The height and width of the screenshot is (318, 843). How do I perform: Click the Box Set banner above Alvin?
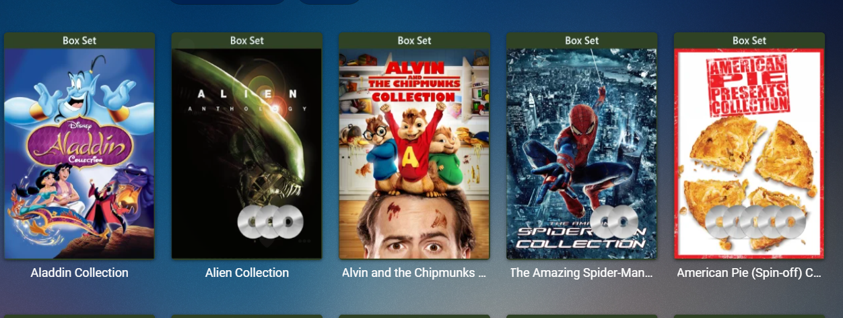pyautogui.click(x=414, y=40)
